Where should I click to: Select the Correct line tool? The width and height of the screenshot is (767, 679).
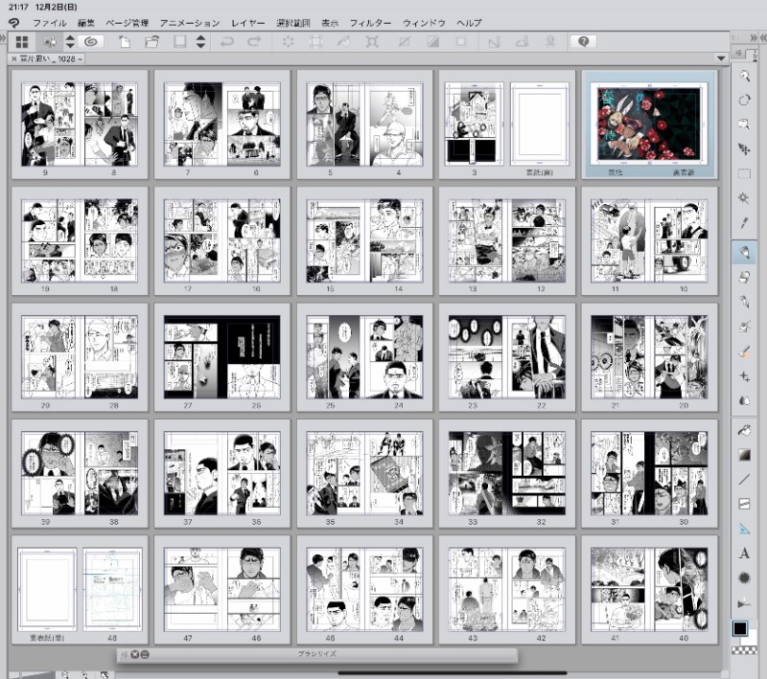(x=744, y=603)
